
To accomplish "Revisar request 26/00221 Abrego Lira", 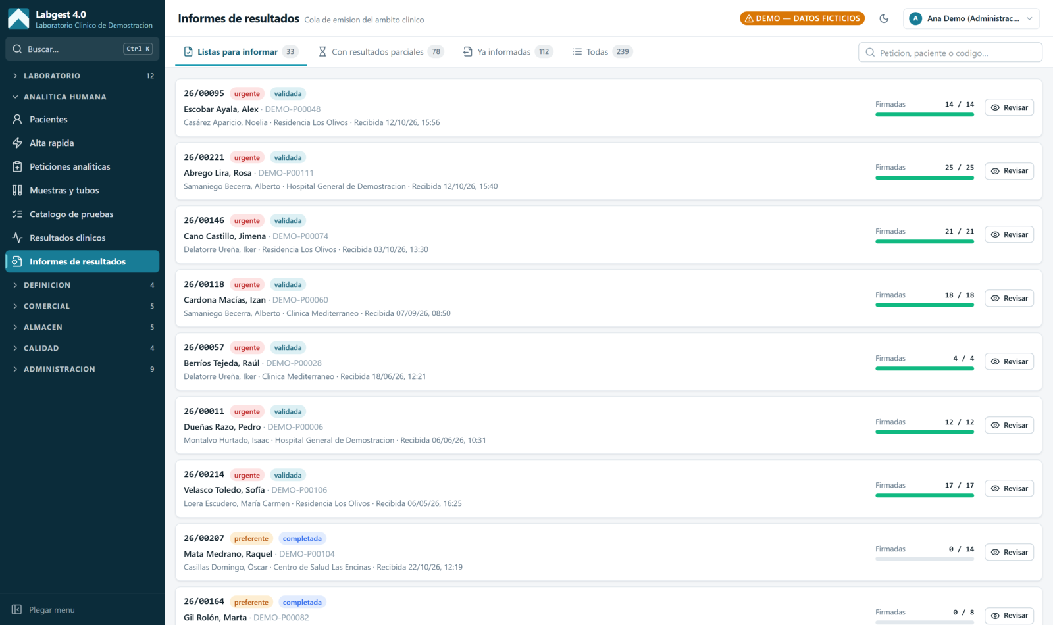I will (x=1009, y=171).
